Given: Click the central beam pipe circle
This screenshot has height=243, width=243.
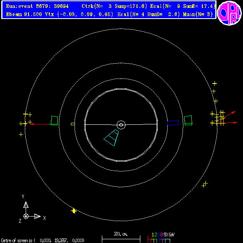Looking at the screenshot, I should click(x=121, y=125).
